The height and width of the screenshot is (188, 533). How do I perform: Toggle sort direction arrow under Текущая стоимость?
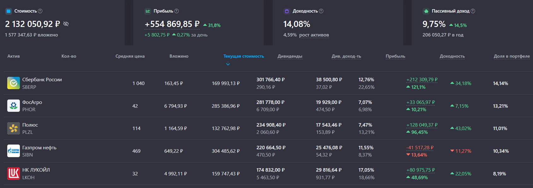tap(228, 64)
